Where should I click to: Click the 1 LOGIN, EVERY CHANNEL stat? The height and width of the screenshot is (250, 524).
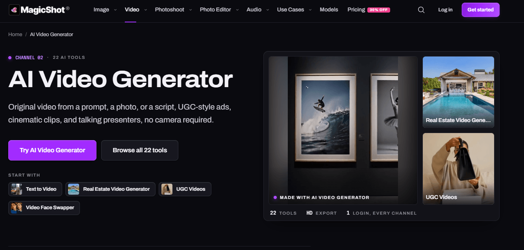pos(381,213)
